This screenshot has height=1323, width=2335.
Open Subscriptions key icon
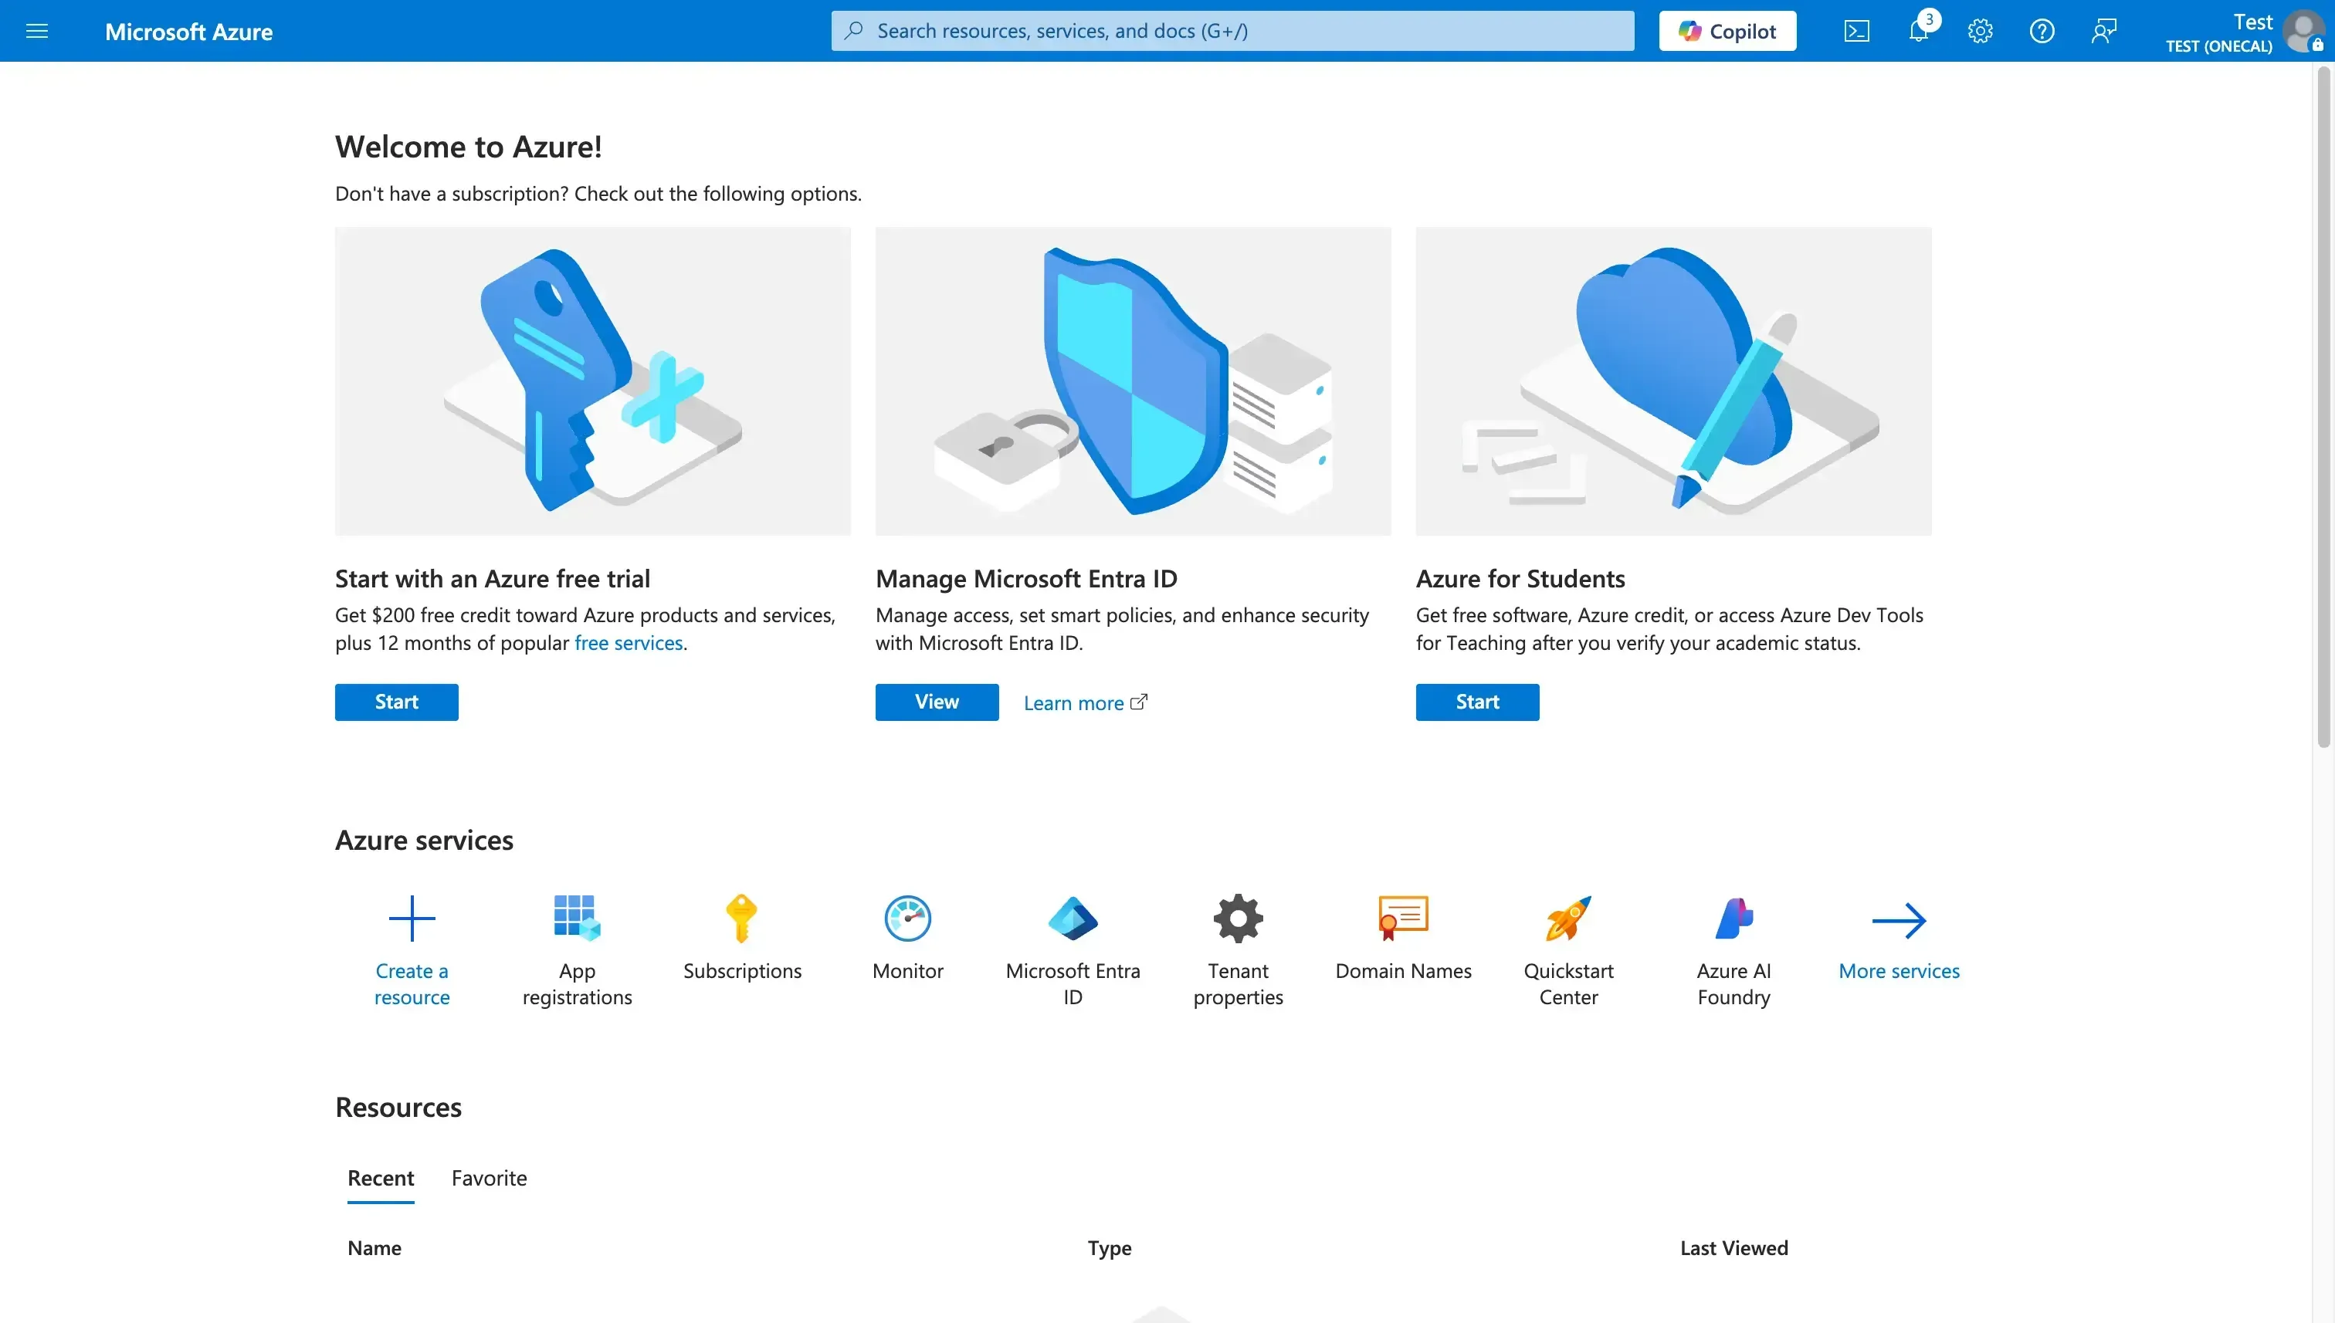tap(742, 918)
